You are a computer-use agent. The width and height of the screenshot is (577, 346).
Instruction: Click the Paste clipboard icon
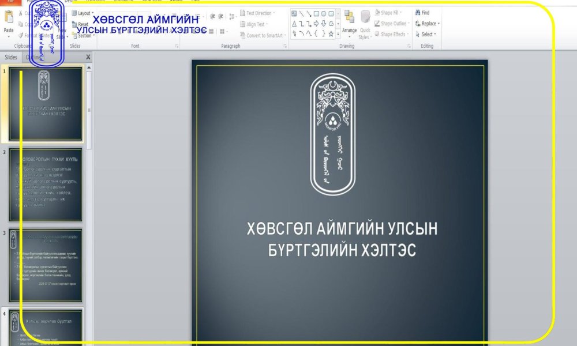9,17
